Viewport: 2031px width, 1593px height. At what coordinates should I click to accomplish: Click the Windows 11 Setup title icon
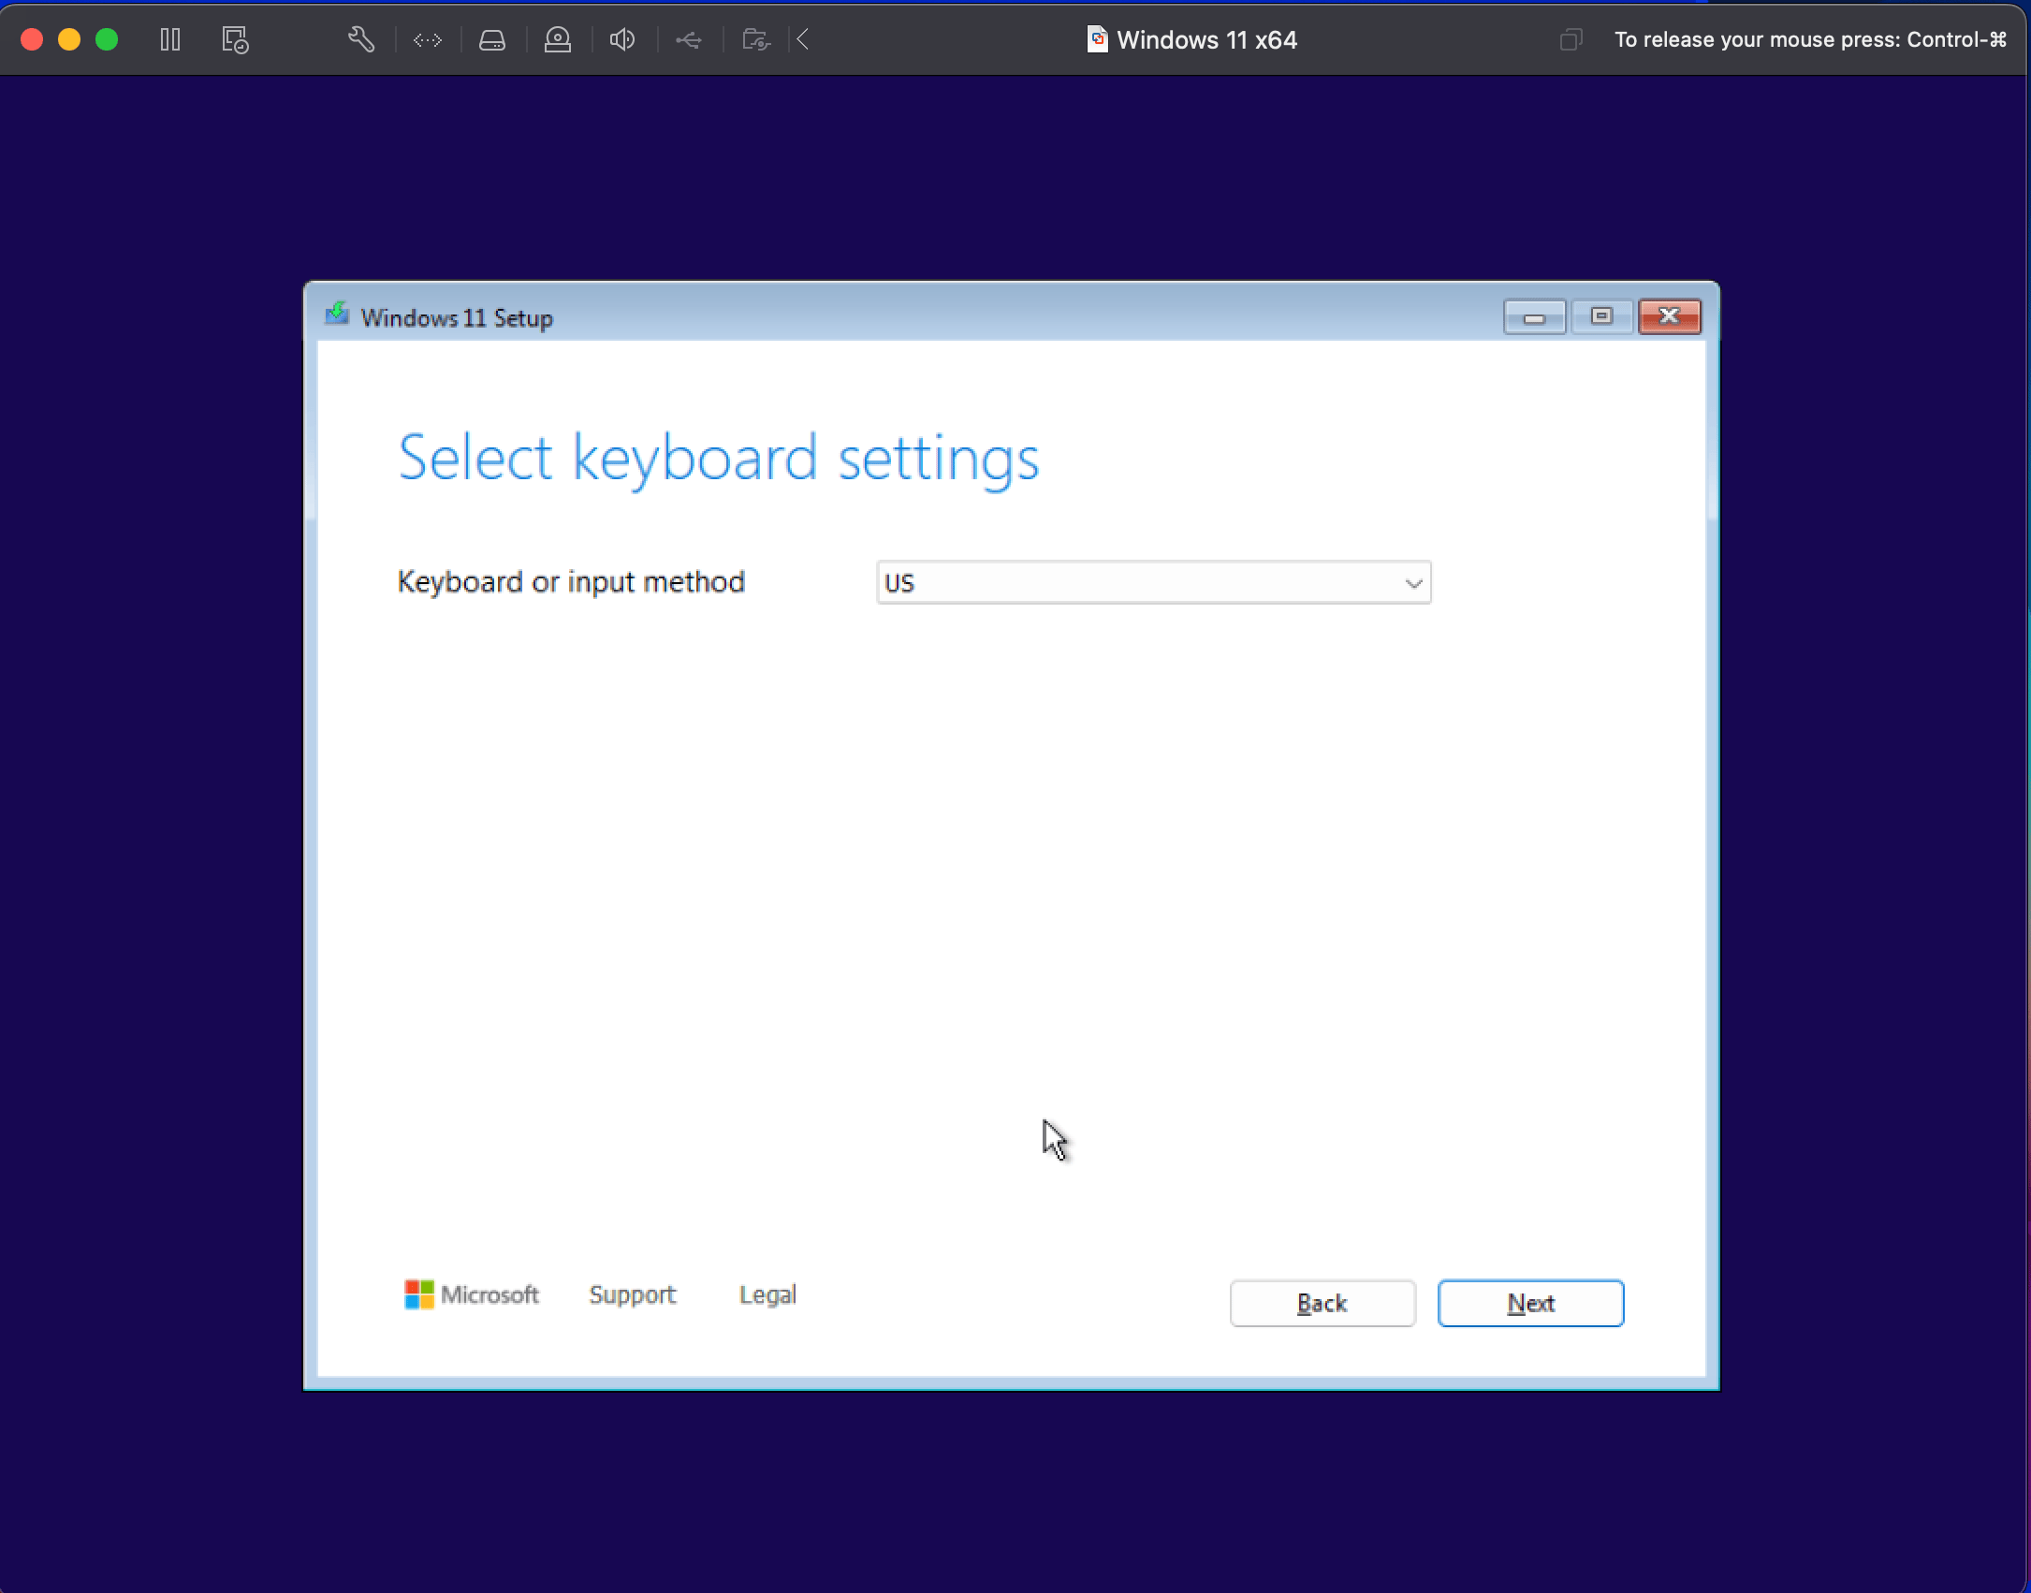(337, 314)
